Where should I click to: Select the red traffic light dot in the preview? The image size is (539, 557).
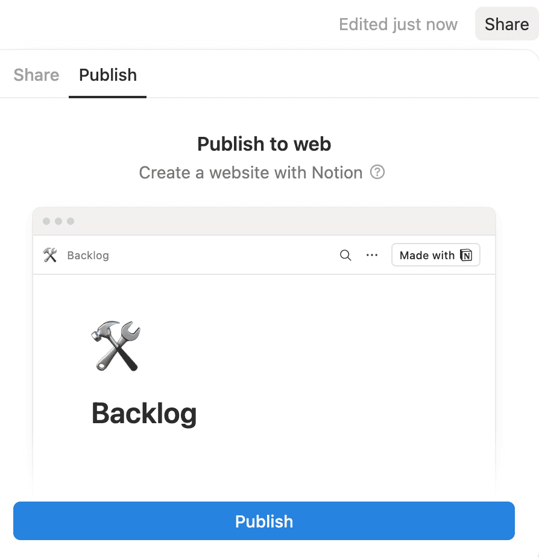[46, 221]
